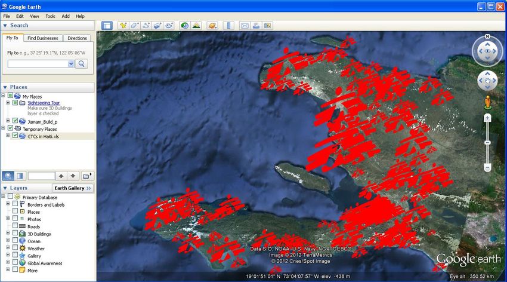Click in the Fly To input field
Screen dimensions: 507x282
click(38, 64)
